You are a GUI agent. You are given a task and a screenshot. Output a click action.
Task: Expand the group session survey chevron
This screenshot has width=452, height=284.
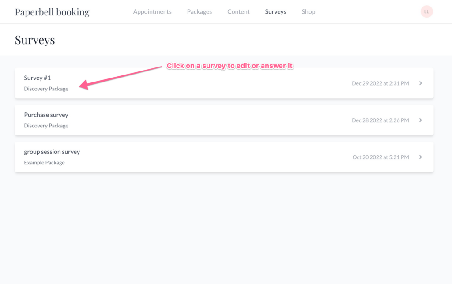pos(420,157)
